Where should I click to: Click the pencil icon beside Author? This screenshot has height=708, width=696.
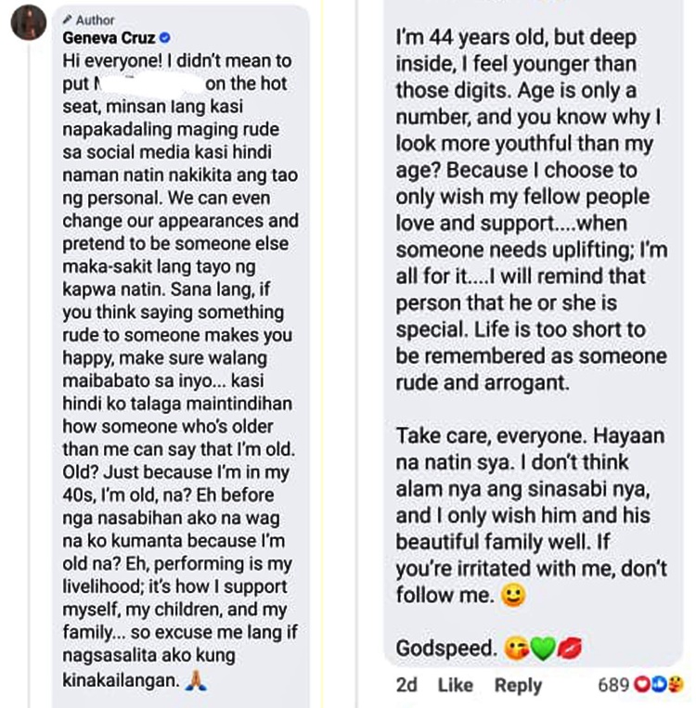point(68,19)
